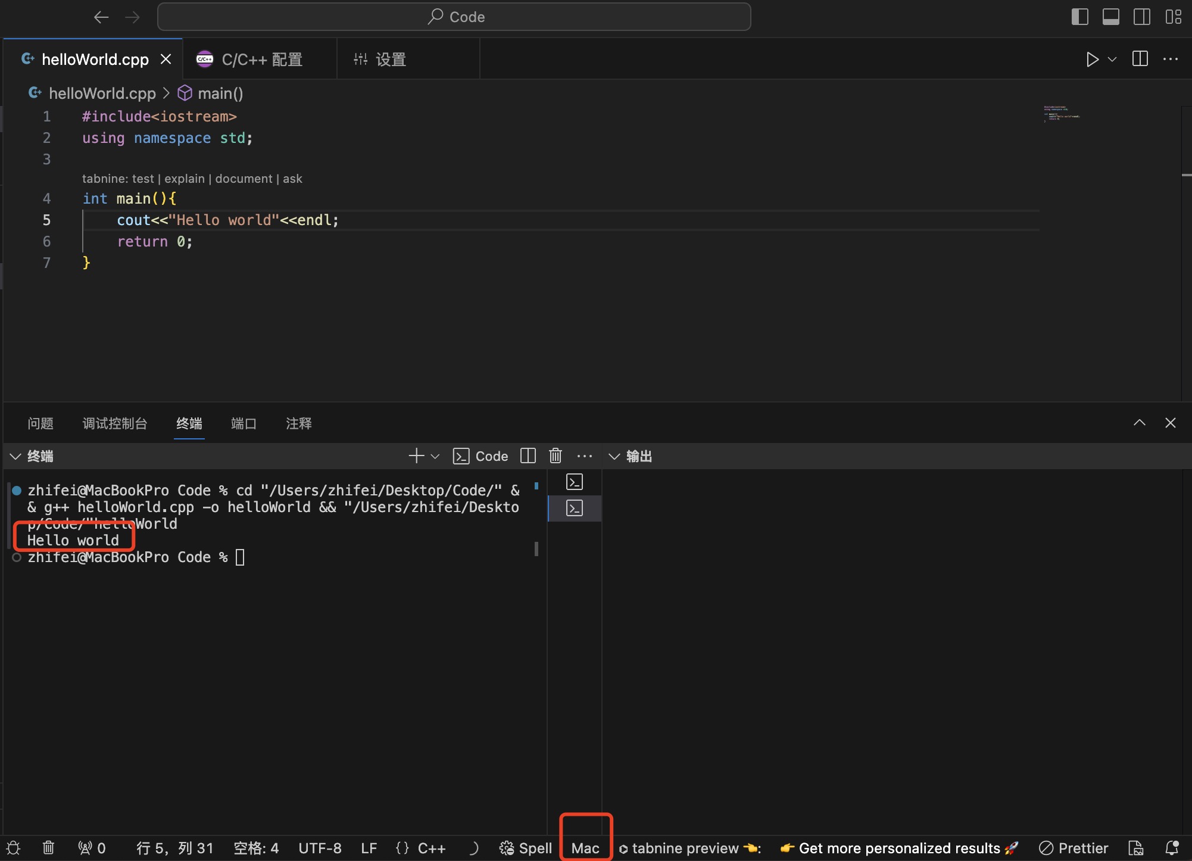1192x861 pixels.
Task: Toggle the bottom panel visibility
Action: click(1111, 17)
